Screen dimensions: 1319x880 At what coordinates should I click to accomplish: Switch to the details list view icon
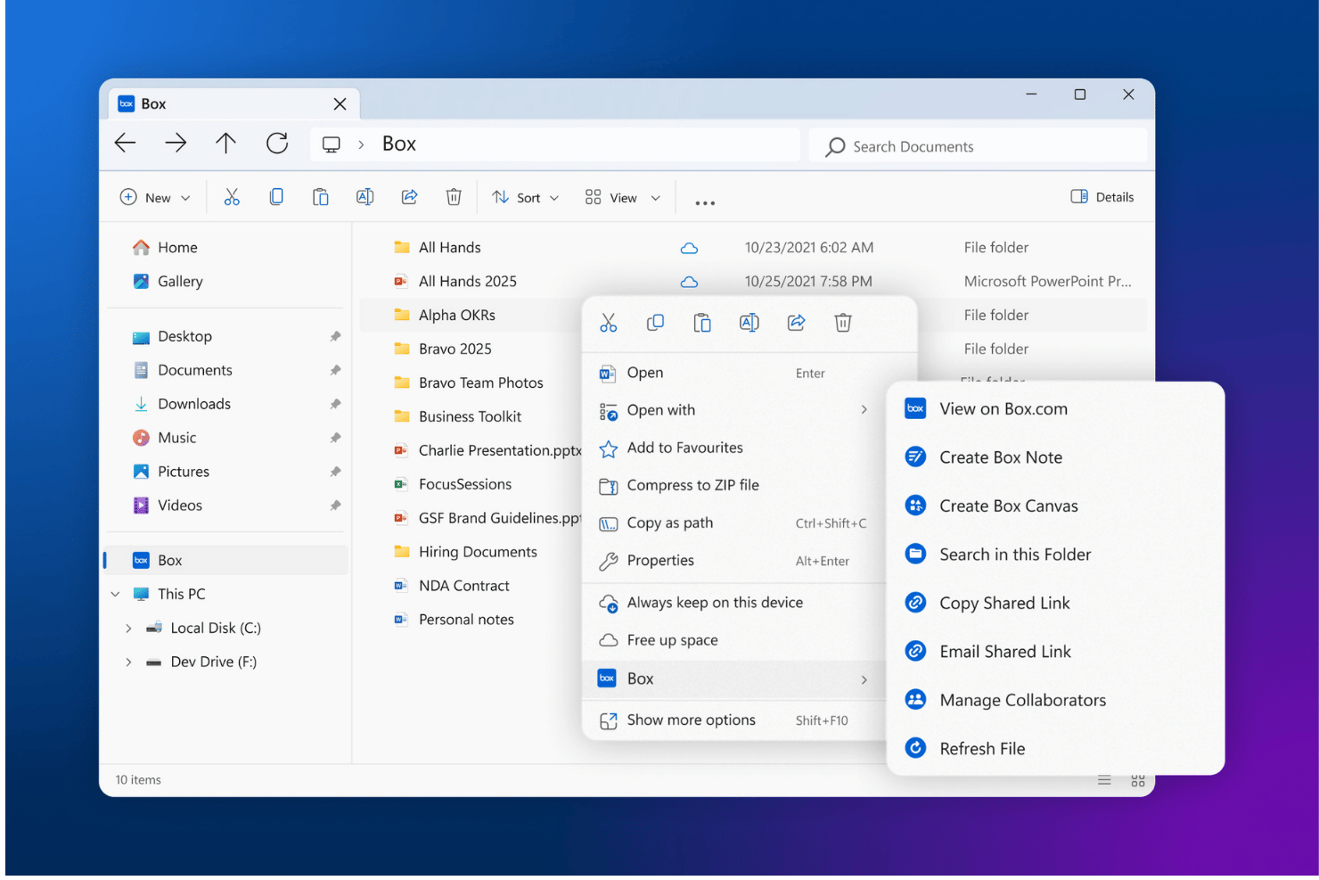tap(1104, 780)
